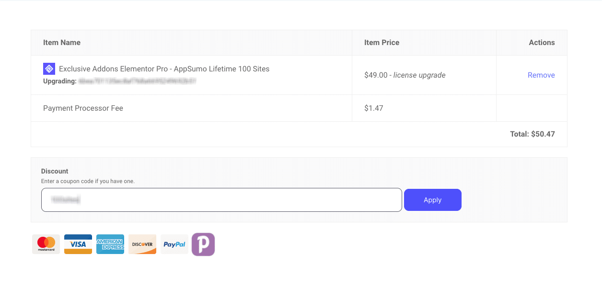Click the Exclusive Addons product logo icon
The height and width of the screenshot is (301, 602).
[x=49, y=69]
